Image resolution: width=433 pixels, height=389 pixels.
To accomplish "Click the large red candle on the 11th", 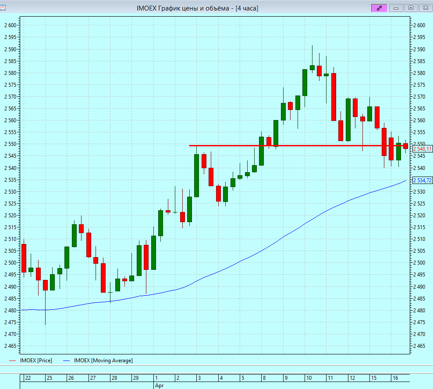I will click(x=334, y=97).
